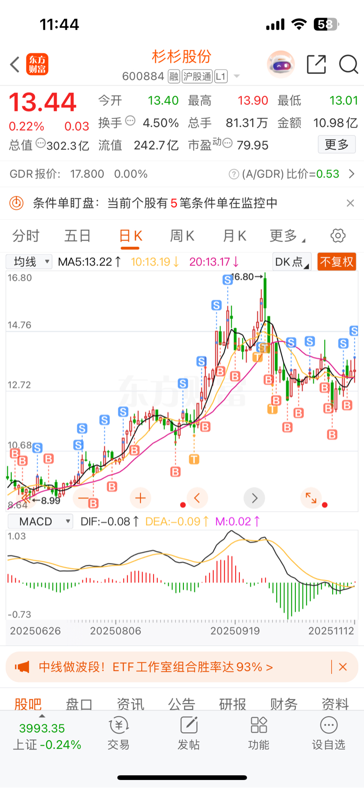Viewport: 364px width, 788px height.
Task: Expand the 更多 chart period menu
Action: coord(287,235)
